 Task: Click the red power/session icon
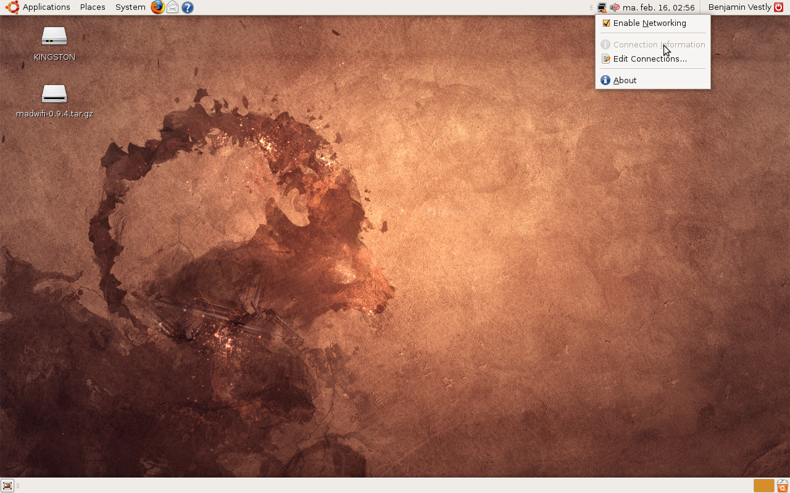pyautogui.click(x=778, y=7)
